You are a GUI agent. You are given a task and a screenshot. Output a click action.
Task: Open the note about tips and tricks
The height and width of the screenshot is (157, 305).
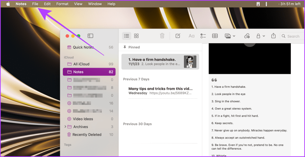(x=160, y=91)
